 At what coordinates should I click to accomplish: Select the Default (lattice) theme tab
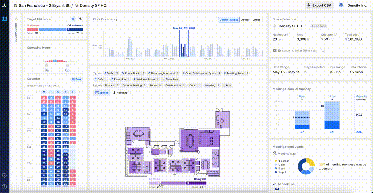(229, 20)
